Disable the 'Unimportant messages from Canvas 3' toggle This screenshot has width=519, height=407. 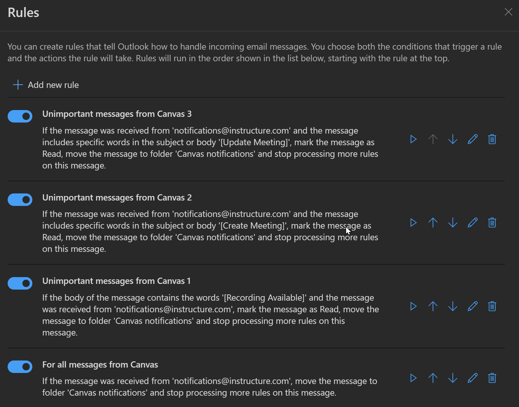pos(20,116)
